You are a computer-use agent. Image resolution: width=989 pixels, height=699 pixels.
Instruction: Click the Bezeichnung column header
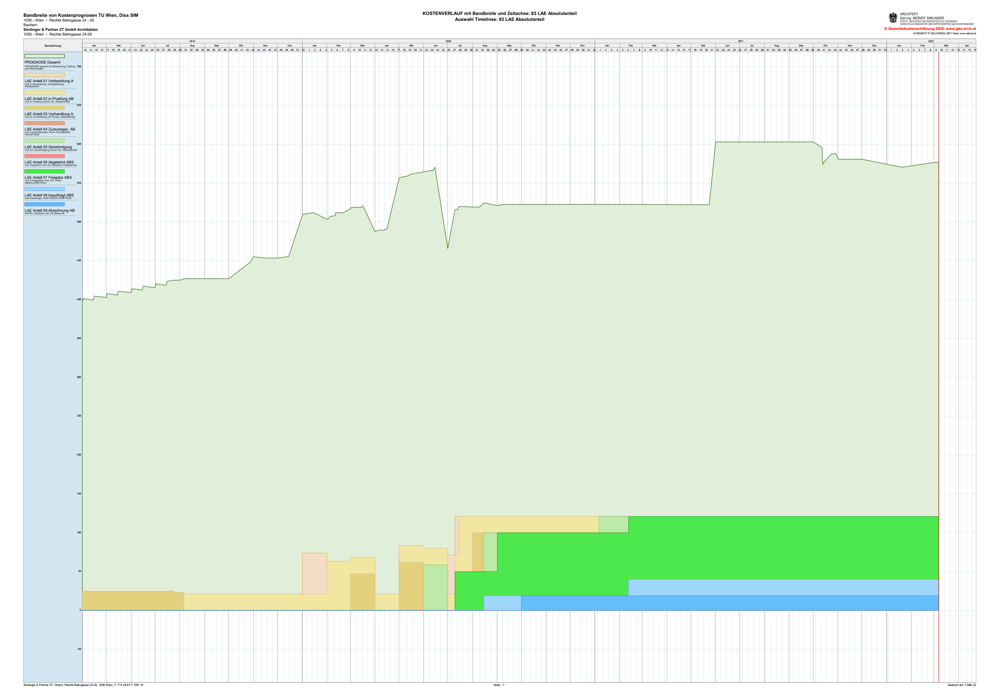[53, 46]
